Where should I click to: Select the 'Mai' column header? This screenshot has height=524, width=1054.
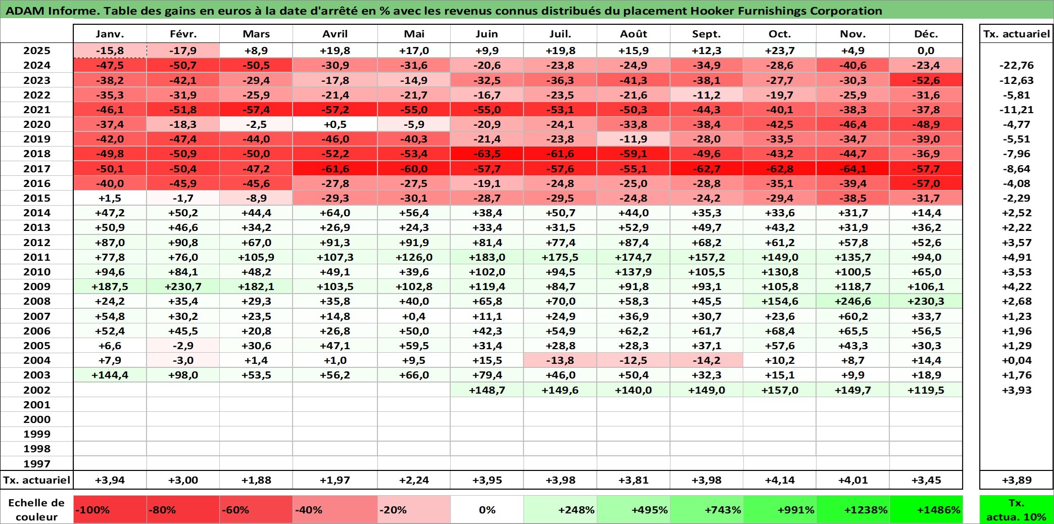point(414,34)
